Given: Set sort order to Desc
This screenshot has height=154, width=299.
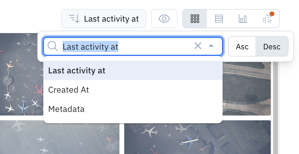Looking at the screenshot, I should pyautogui.click(x=272, y=47).
